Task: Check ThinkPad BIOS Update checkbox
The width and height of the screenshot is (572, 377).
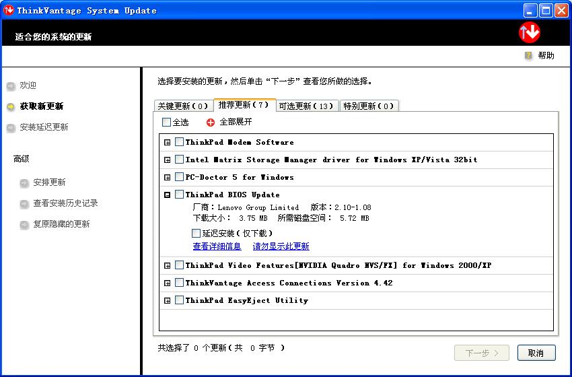Action: coord(179,194)
